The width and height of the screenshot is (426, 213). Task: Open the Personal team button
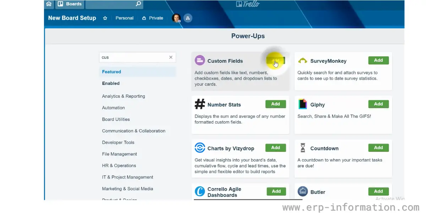click(x=125, y=18)
